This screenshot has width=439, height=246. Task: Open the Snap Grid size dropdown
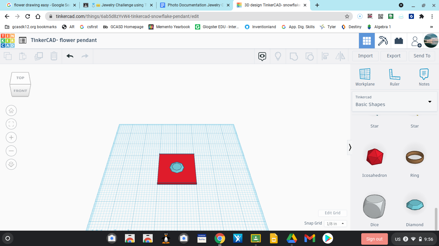[x=335, y=223]
